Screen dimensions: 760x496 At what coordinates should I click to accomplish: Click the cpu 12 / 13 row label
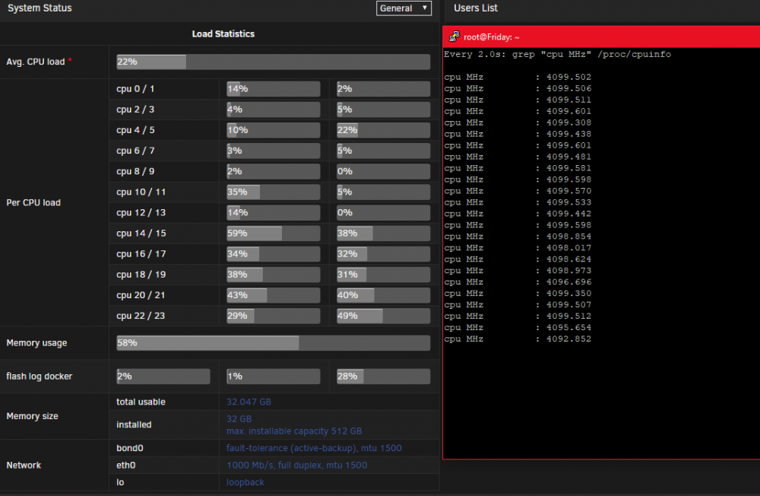(141, 212)
